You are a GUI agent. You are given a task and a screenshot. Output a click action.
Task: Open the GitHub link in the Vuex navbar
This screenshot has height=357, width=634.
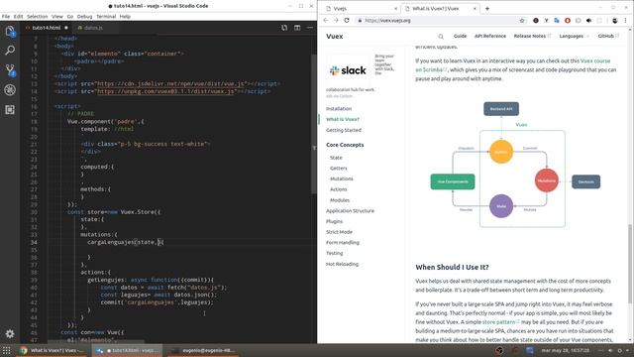608,36
